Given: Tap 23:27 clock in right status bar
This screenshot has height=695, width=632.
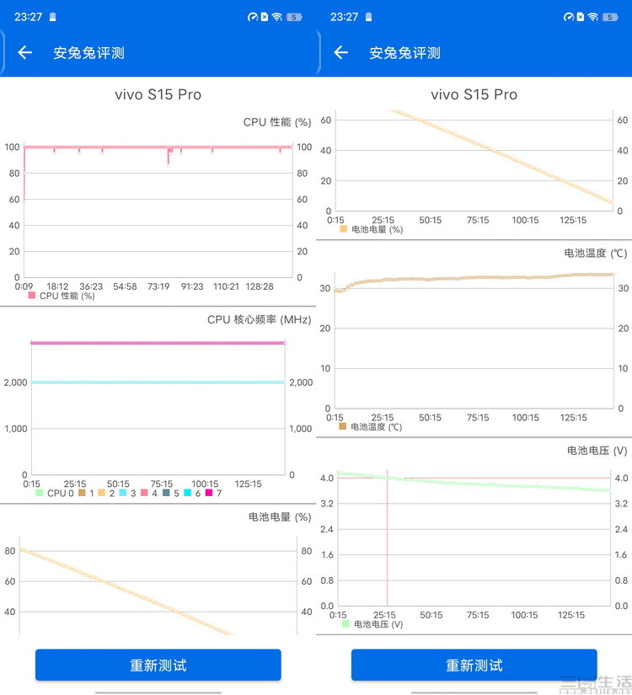Looking at the screenshot, I should pos(344,17).
